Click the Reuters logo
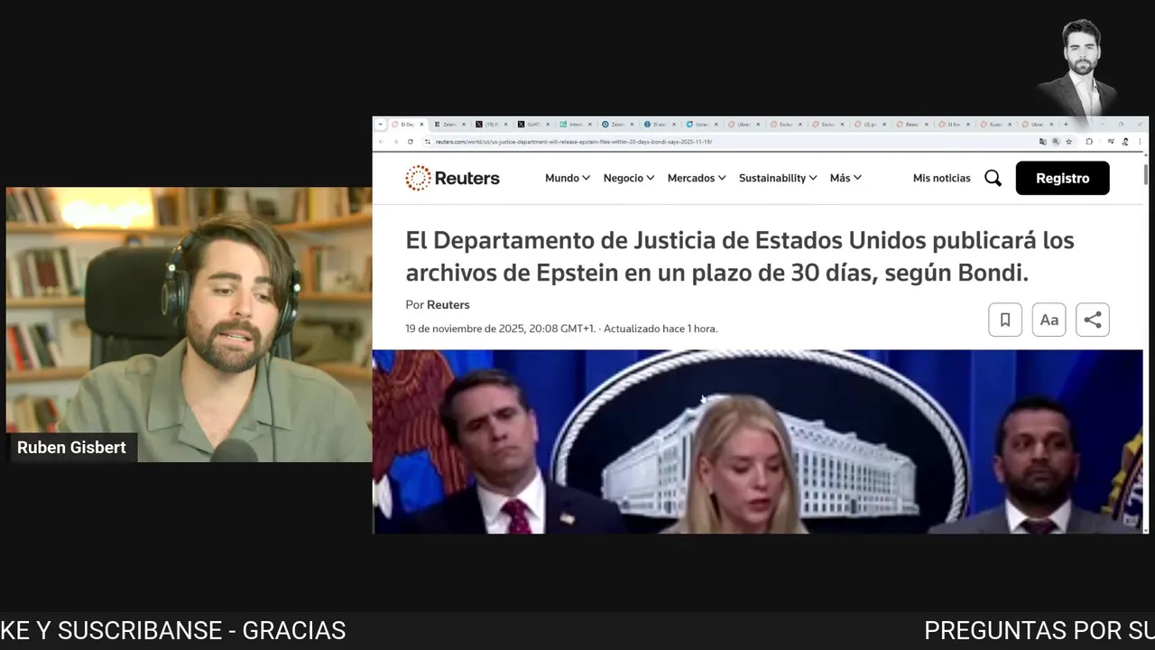This screenshot has width=1155, height=650. click(452, 178)
